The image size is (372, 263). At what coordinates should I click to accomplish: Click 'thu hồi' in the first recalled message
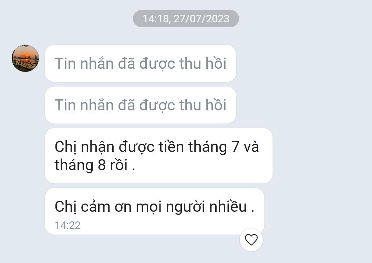point(203,64)
